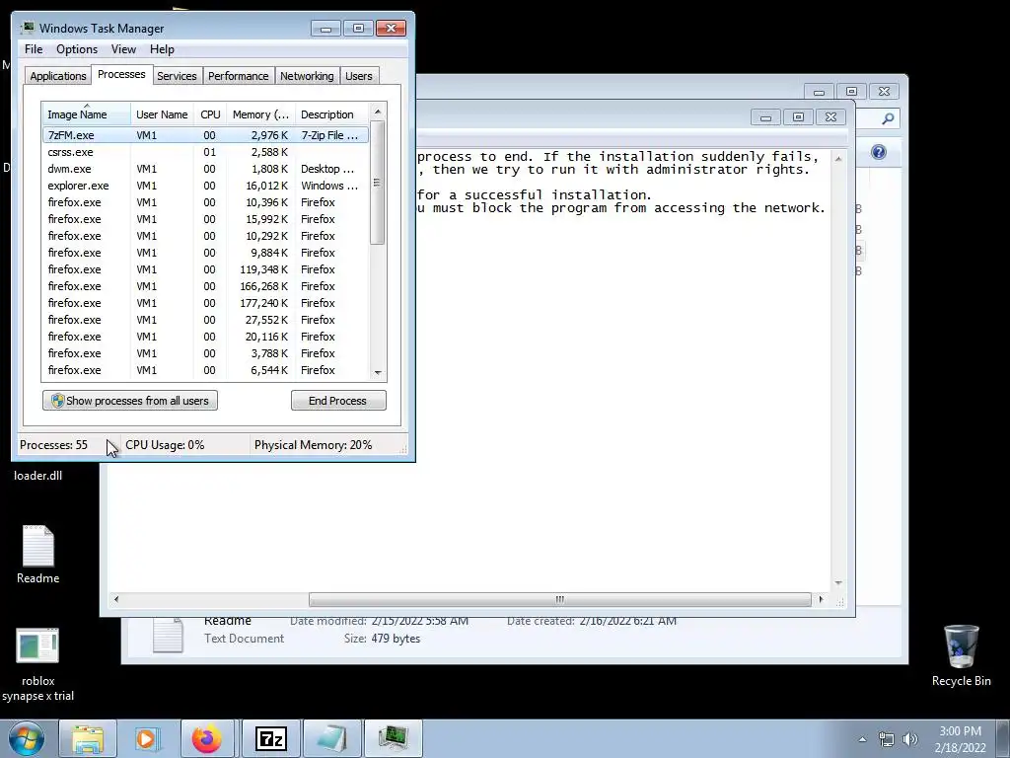Click the taskbar clock showing 3:00 PM
Screen dimensions: 1010x758
[x=961, y=739]
